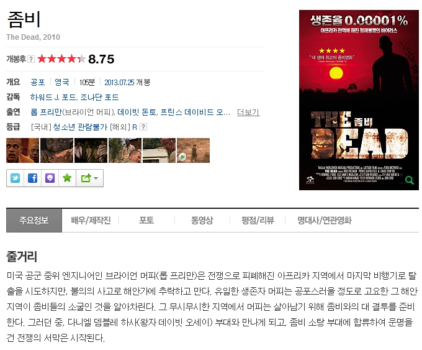The height and width of the screenshot is (350, 422).
Task: Switch to the 배우/제작진 tab
Action: [91, 220]
